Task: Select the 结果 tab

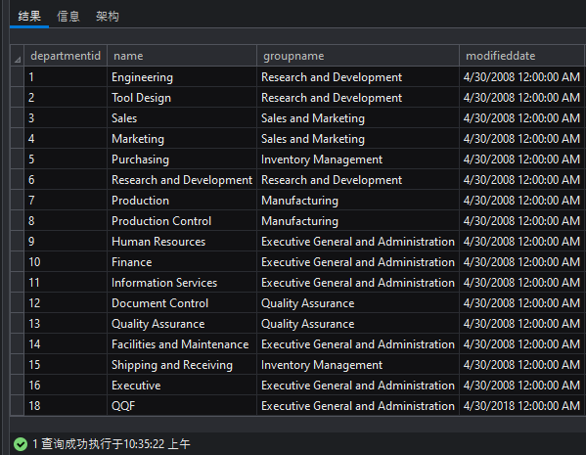Action: tap(29, 16)
